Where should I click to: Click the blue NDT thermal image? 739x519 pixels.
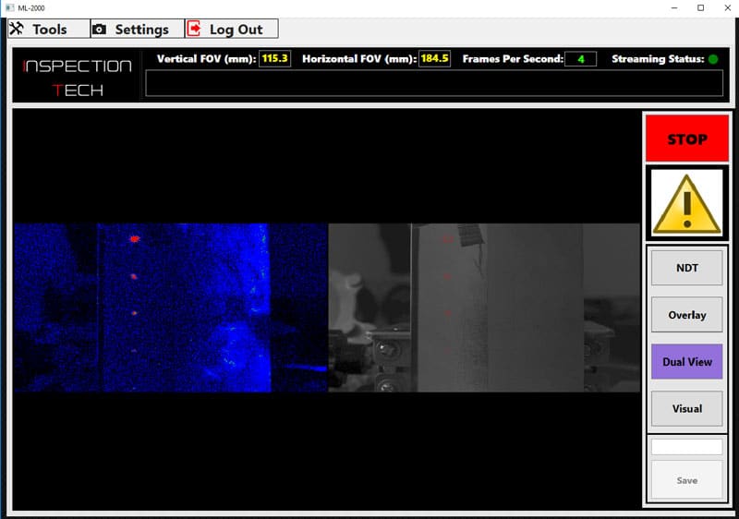point(171,308)
